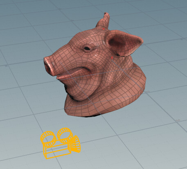
Task: Select the pig's snout nostril end
Action: click(48, 67)
